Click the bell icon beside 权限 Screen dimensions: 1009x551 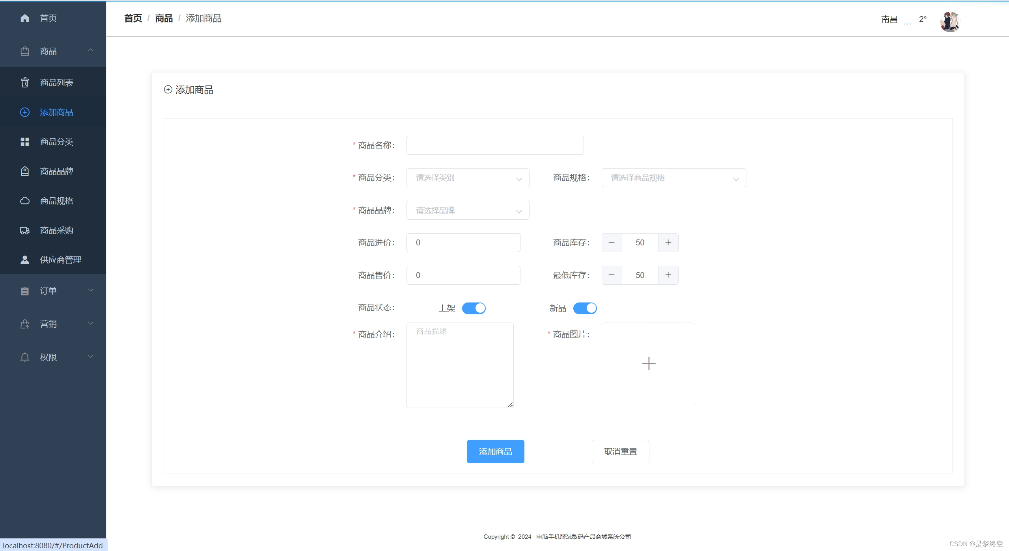(x=25, y=357)
